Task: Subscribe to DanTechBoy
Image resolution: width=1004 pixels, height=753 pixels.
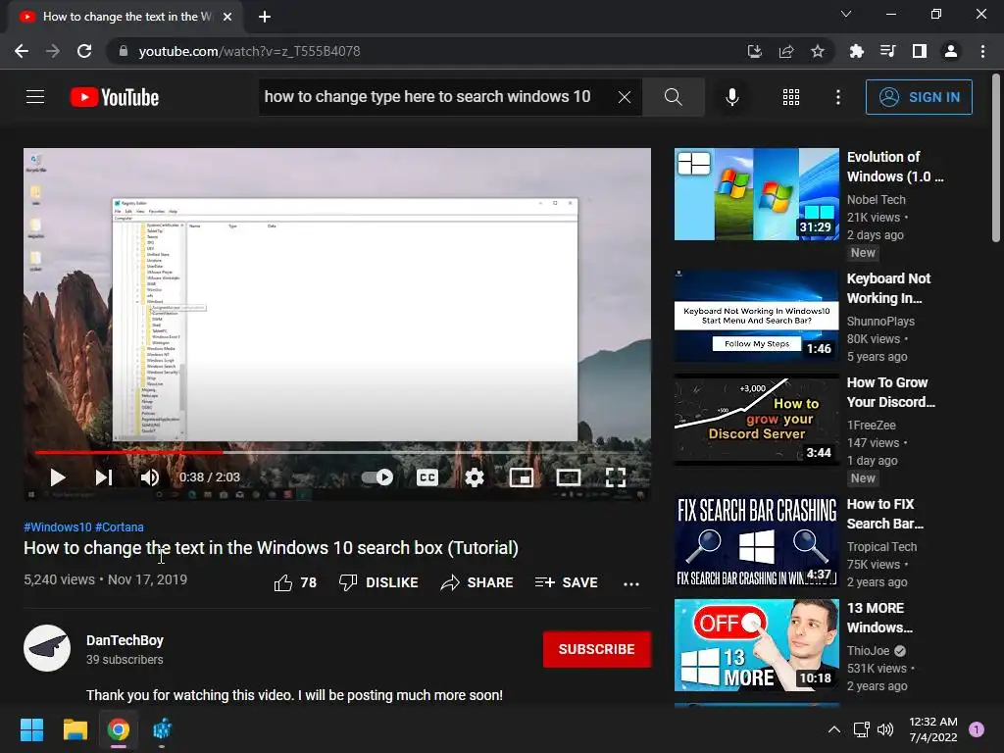Action: 597,649
